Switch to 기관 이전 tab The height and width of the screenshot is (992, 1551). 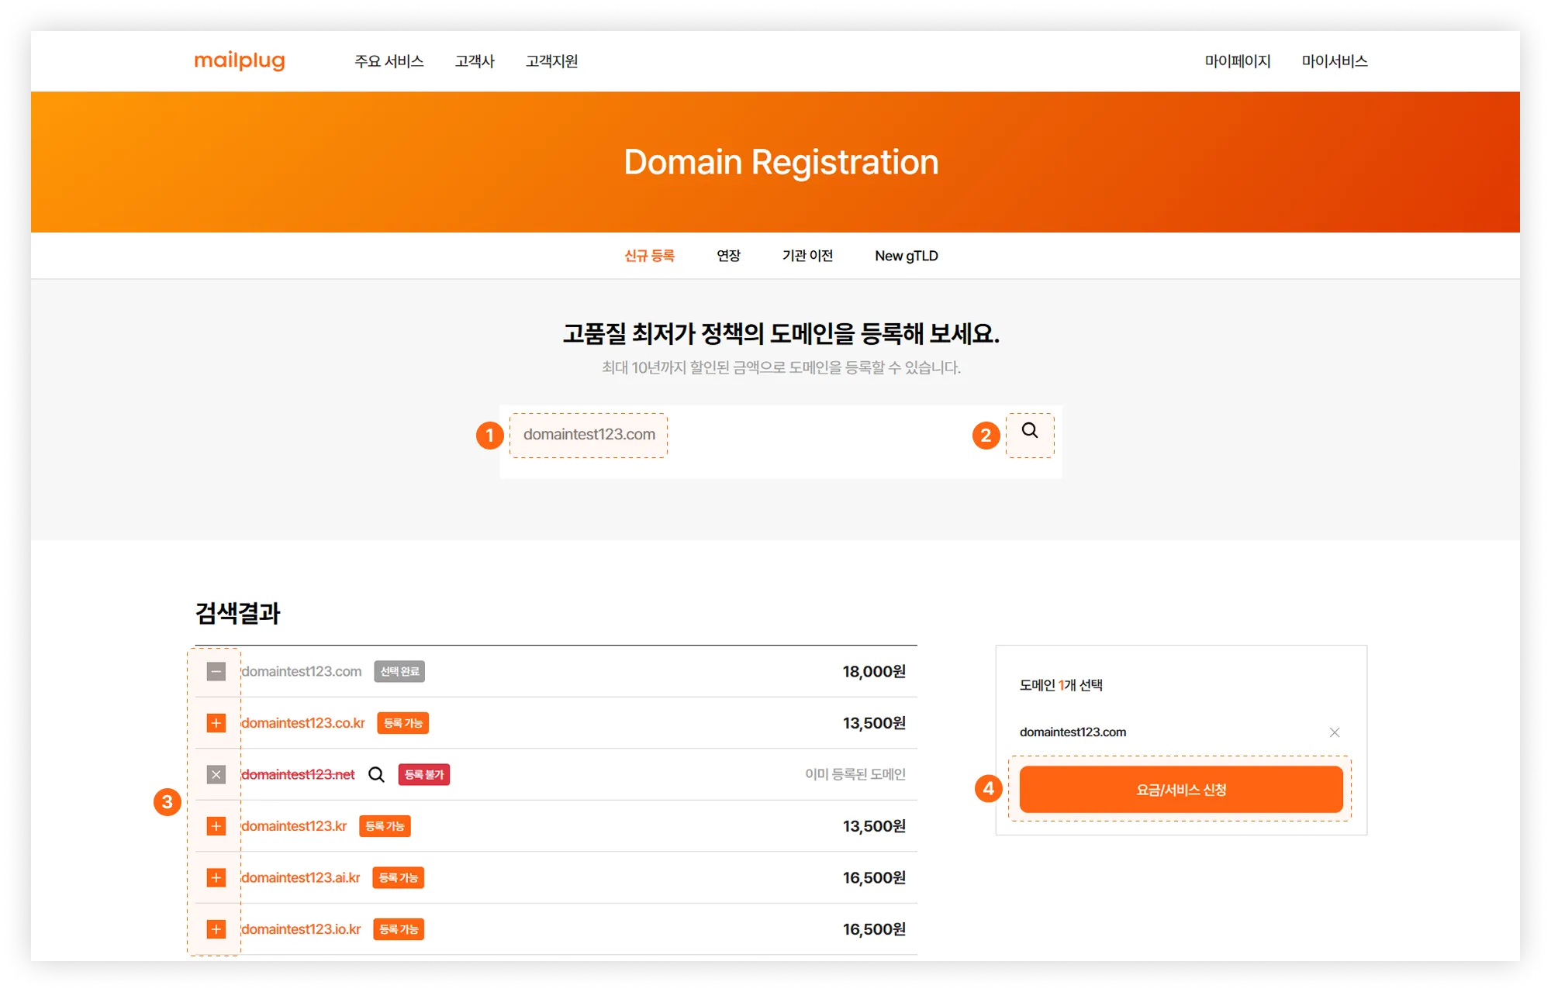(x=807, y=256)
